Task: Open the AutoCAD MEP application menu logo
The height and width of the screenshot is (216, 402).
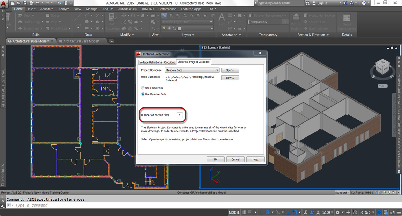Action: coord(3,3)
